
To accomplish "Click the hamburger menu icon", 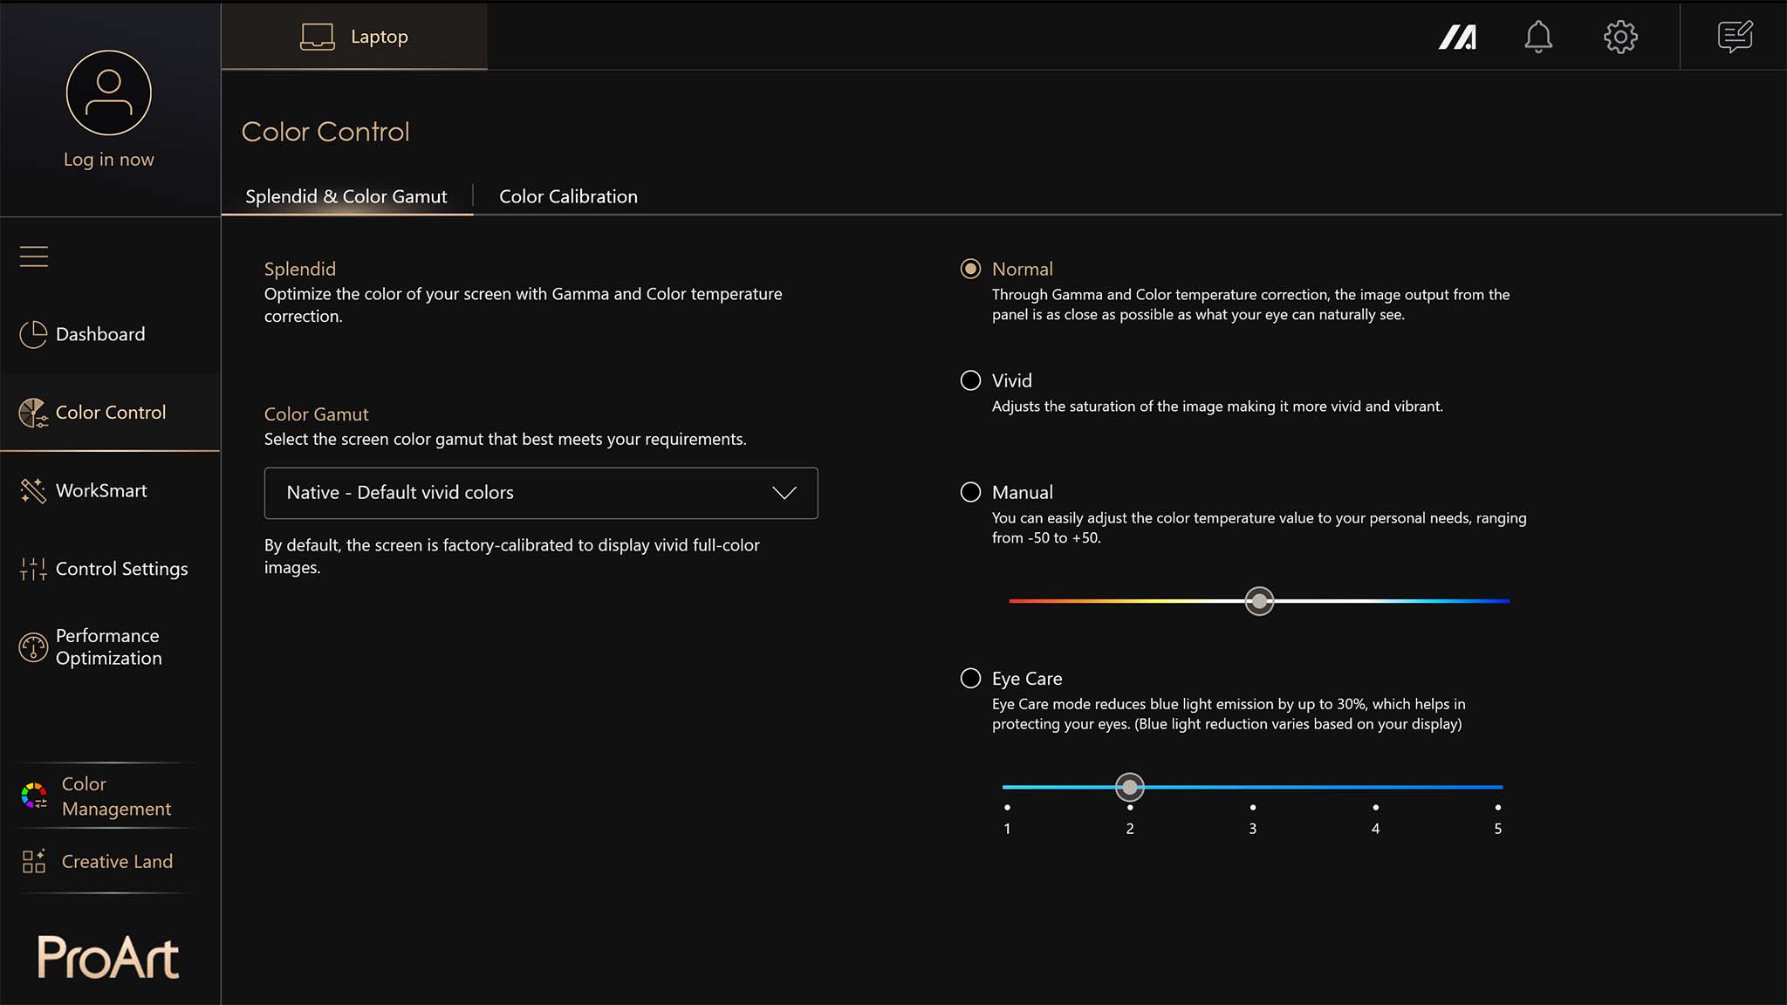I will tap(33, 256).
